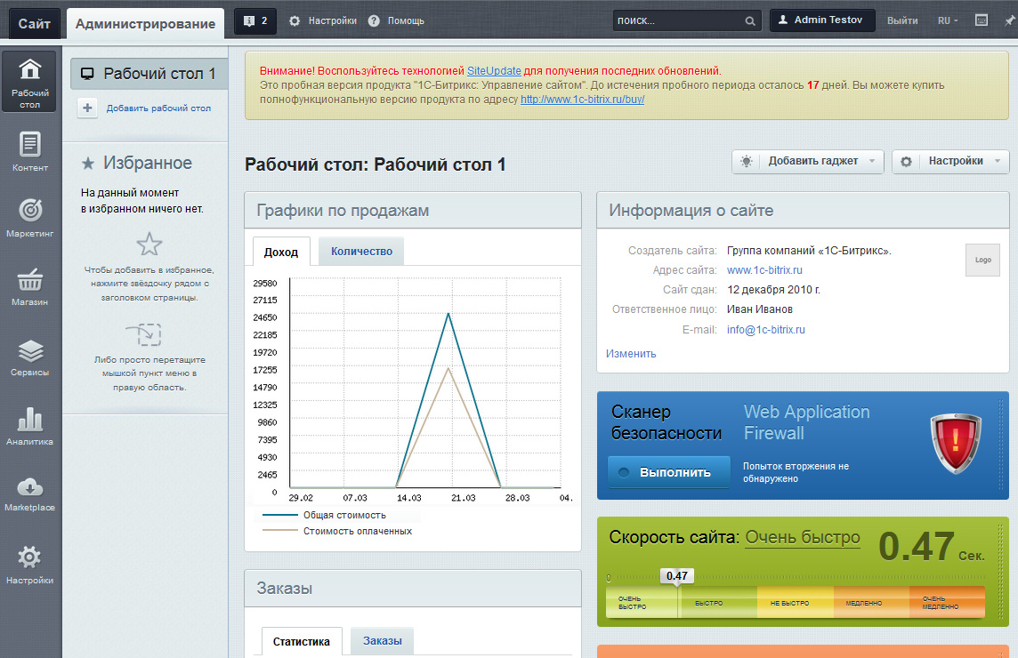Click the top gear icon next to Настройки
Image resolution: width=1018 pixels, height=658 pixels.
click(295, 20)
